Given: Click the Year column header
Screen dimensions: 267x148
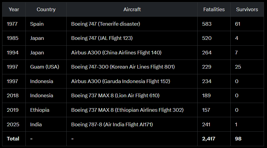Looking at the screenshot, I should point(14,9).
